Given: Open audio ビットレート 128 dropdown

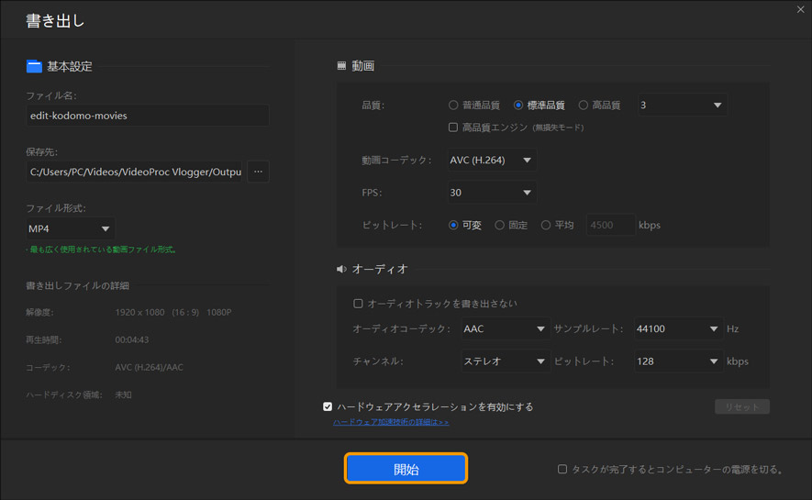Looking at the screenshot, I should click(x=678, y=361).
